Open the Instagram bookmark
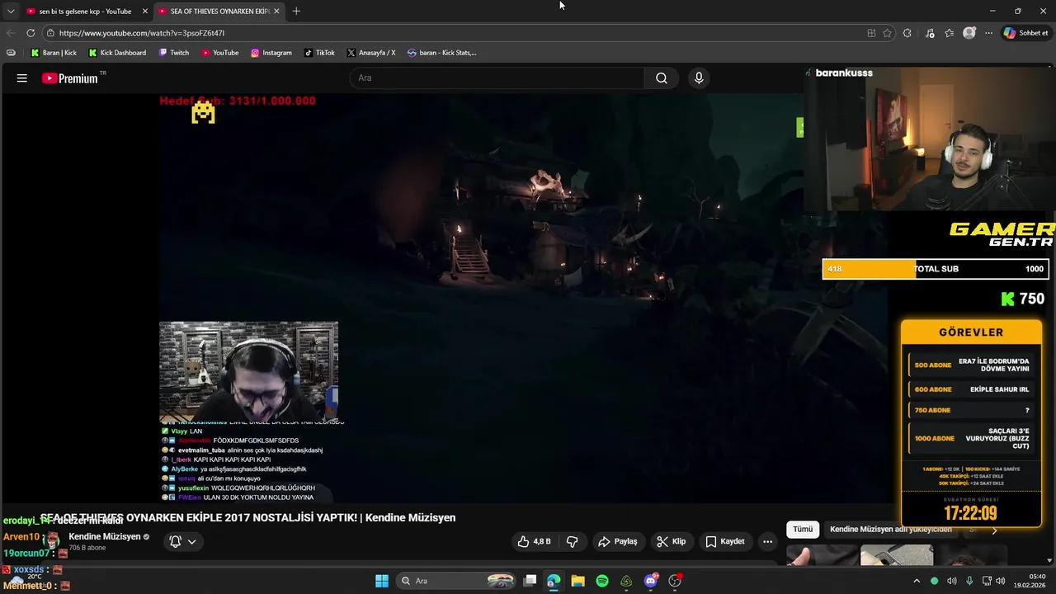Image resolution: width=1056 pixels, height=594 pixels. click(271, 53)
